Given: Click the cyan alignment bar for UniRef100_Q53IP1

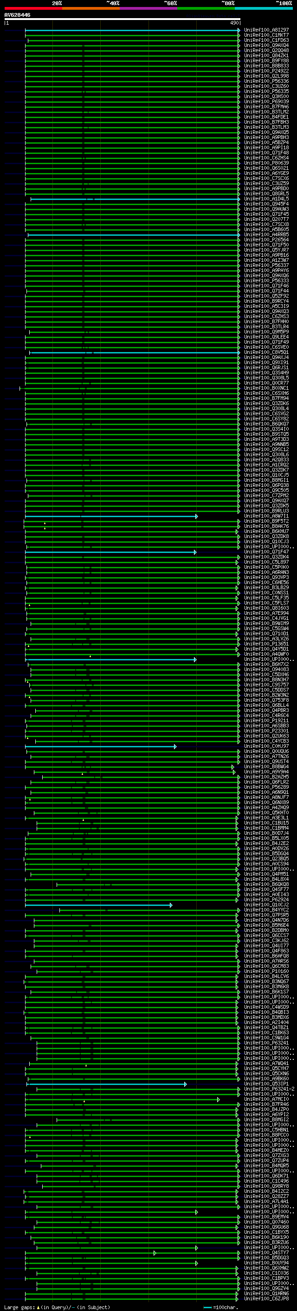Looking at the screenshot, I should 108,1084.
